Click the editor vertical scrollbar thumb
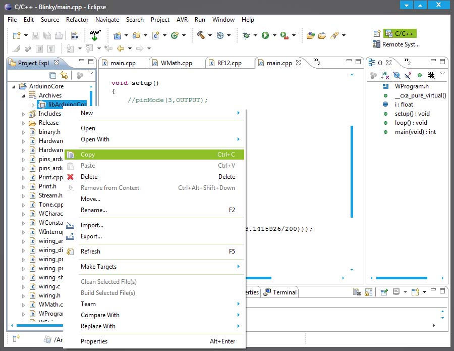The width and height of the screenshot is (454, 351). [x=352, y=172]
